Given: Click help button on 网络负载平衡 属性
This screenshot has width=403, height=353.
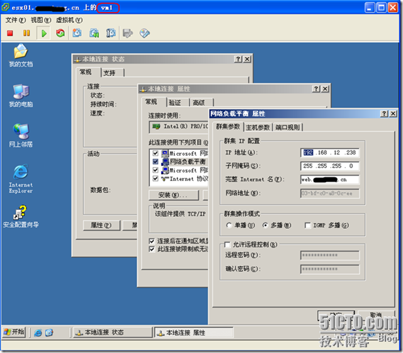Looking at the screenshot, I should click(x=384, y=113).
